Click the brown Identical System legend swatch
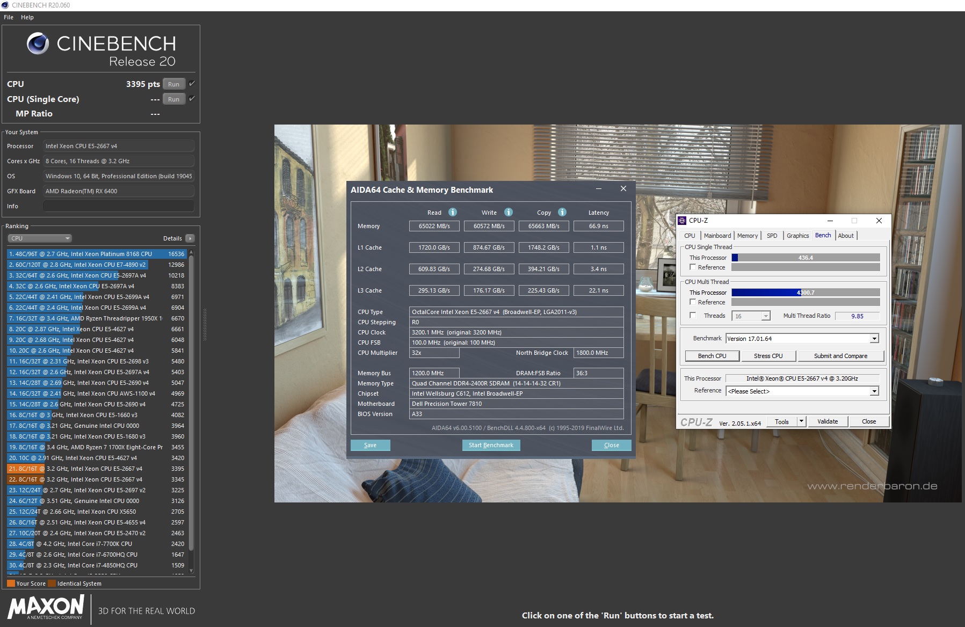This screenshot has width=965, height=627. (x=52, y=584)
